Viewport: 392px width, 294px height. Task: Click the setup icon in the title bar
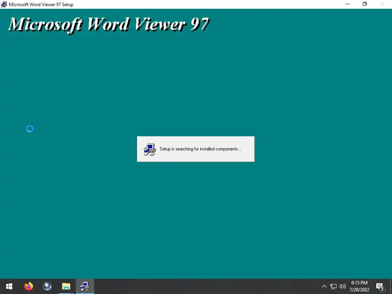pyautogui.click(x=4, y=4)
